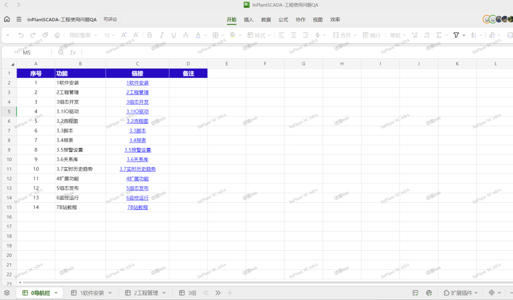Open the 1软件安装 sheet tab

[92, 293]
